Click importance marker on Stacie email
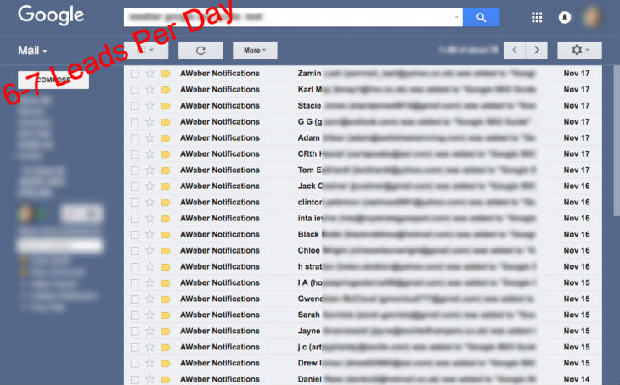 pos(166,106)
